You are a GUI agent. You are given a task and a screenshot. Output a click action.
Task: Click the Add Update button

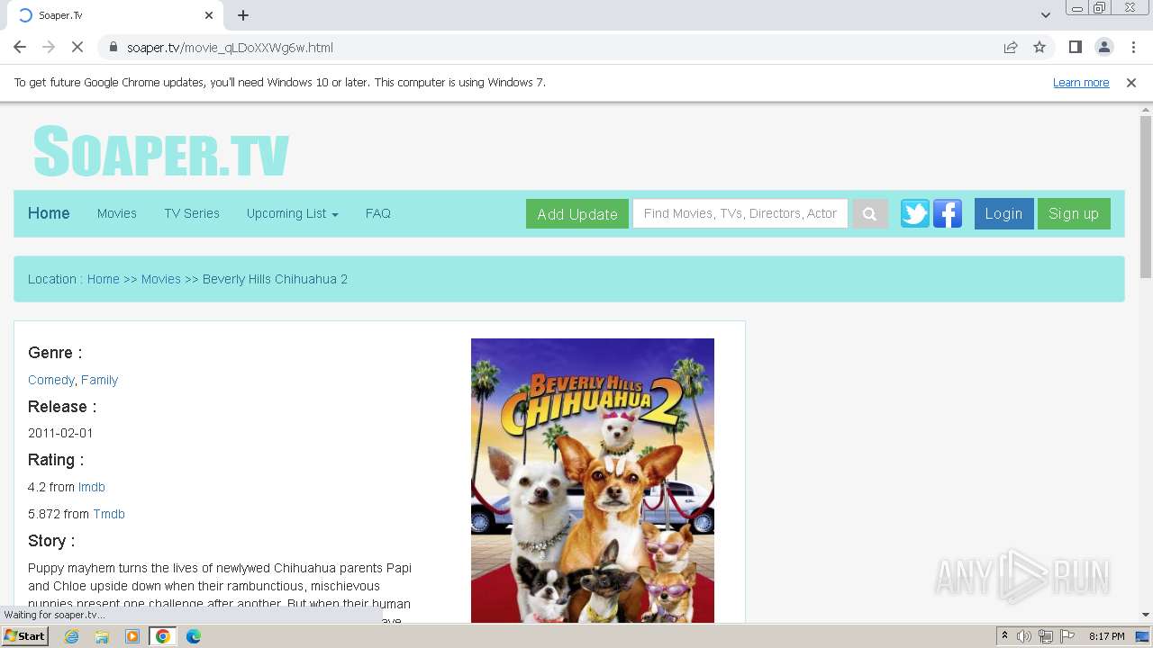click(577, 214)
